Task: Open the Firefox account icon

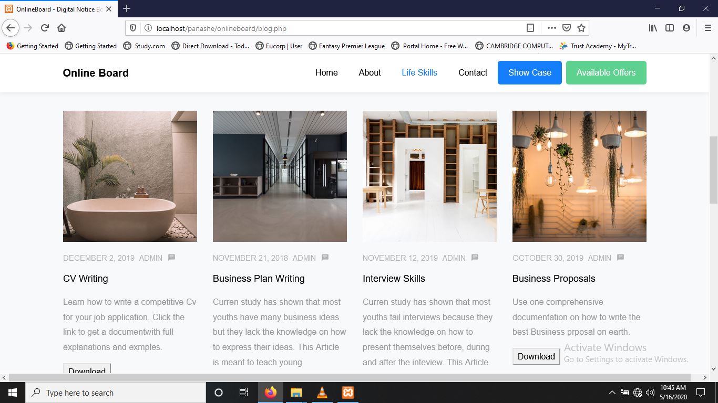Action: pos(686,28)
